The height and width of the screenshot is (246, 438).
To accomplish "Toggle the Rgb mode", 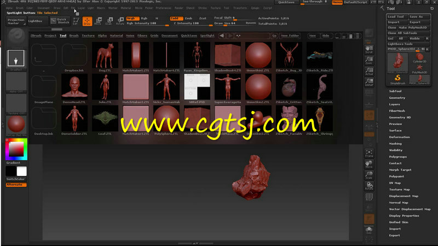I will (144, 19).
